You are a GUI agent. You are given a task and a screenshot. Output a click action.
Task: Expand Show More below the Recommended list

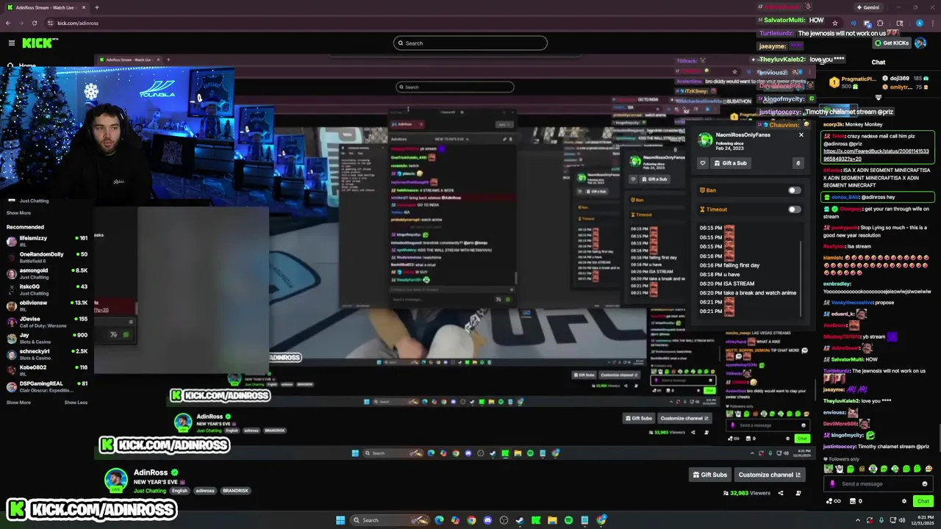click(x=18, y=403)
